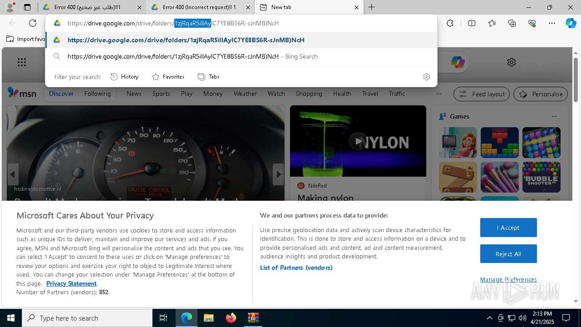This screenshot has width=581, height=327.
Task: Click the MSN logo
Action: (x=22, y=93)
